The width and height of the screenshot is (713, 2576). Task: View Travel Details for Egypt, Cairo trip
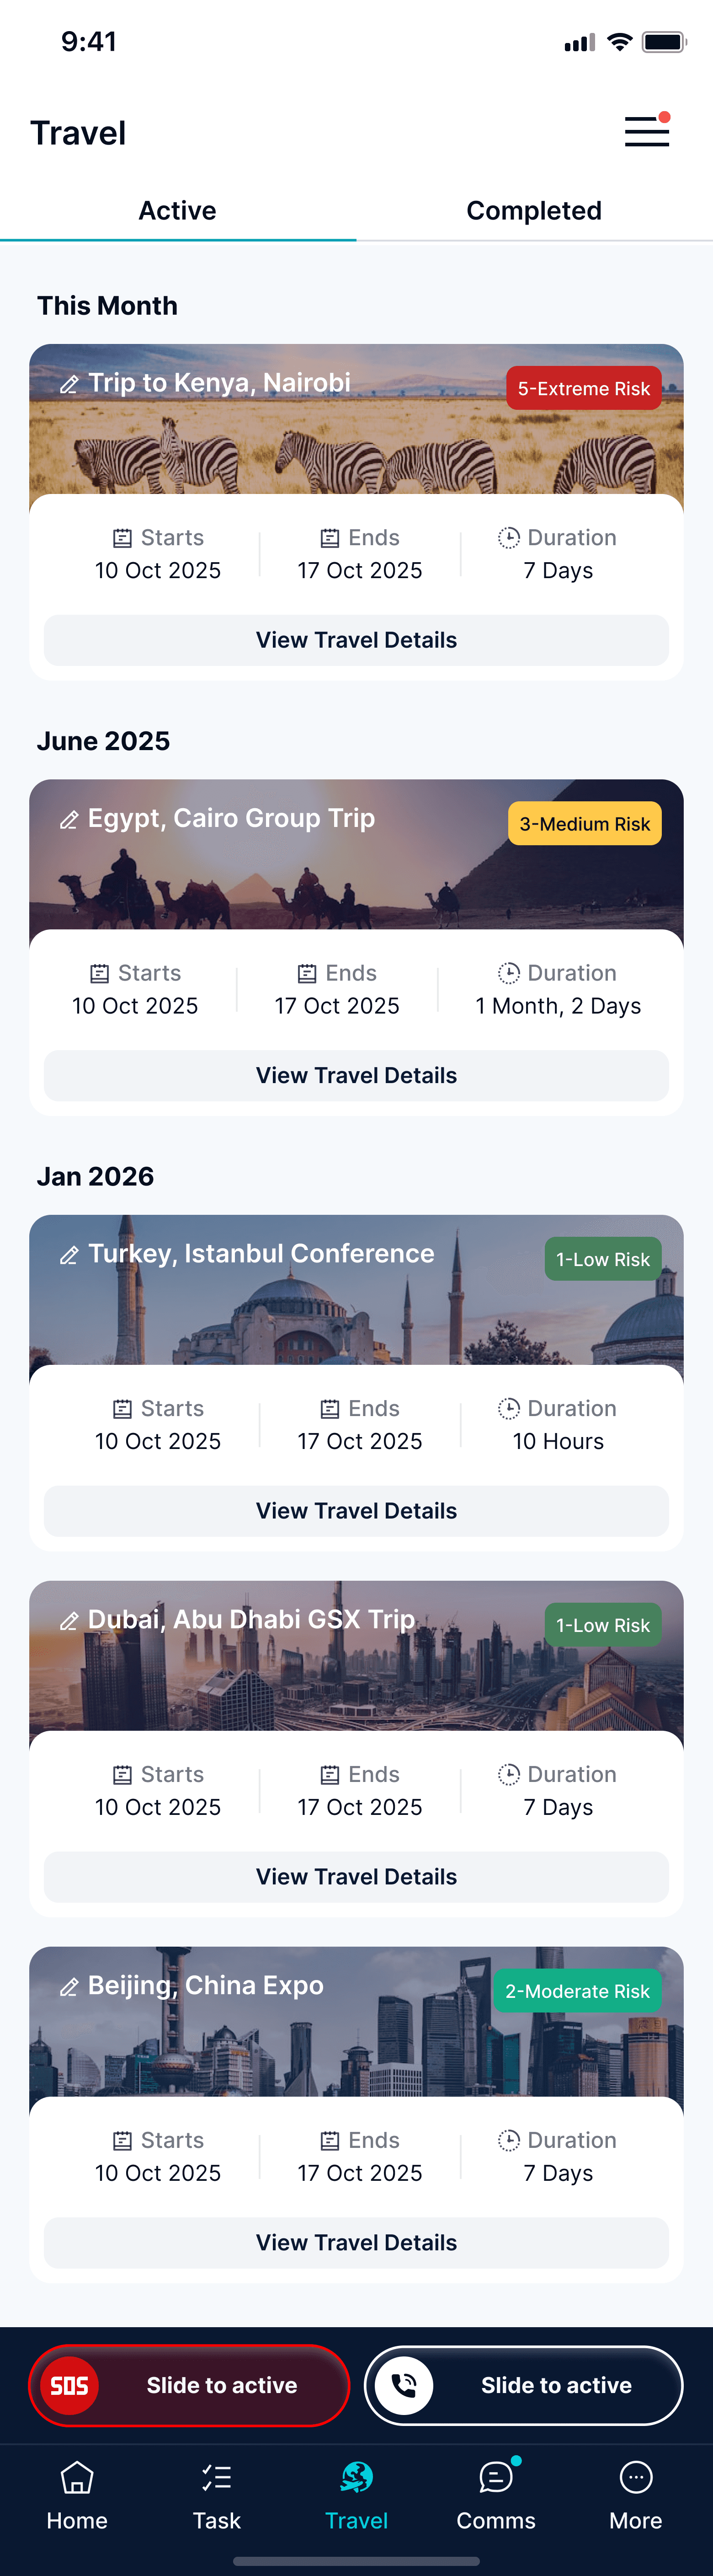click(x=356, y=1076)
